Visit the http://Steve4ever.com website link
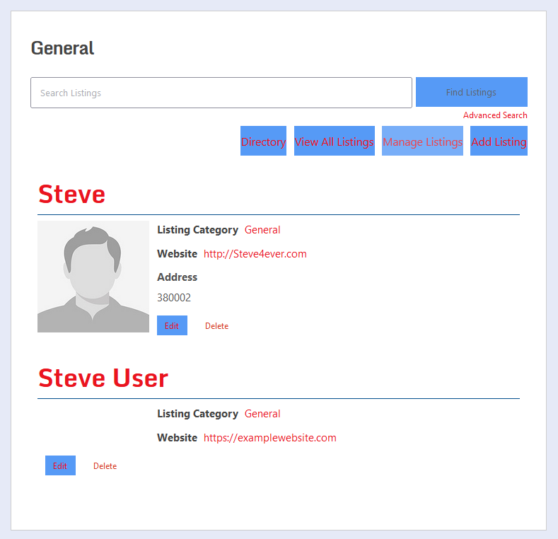 click(x=255, y=254)
